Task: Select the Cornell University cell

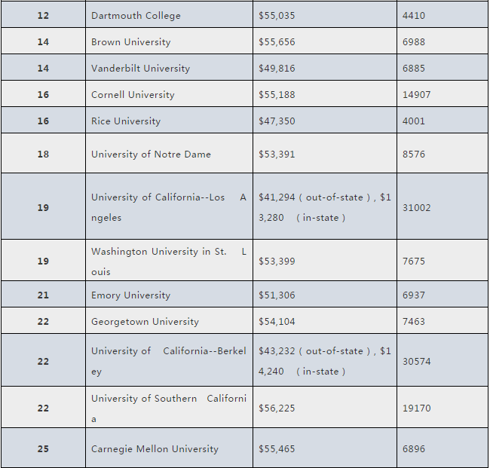Action: 133,95
